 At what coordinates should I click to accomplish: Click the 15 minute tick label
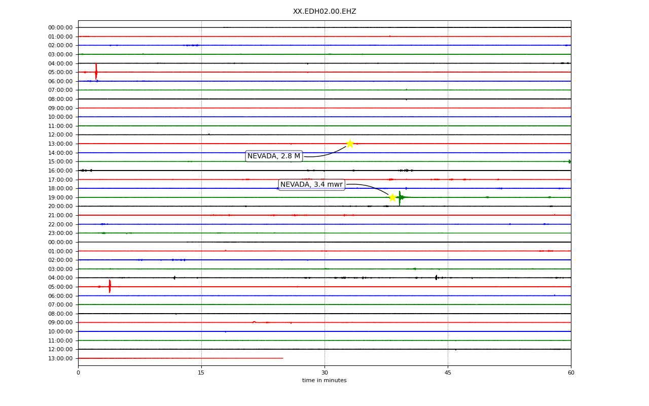coord(201,373)
